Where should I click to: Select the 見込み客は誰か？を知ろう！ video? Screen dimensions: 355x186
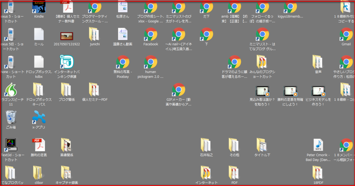(x=262, y=91)
